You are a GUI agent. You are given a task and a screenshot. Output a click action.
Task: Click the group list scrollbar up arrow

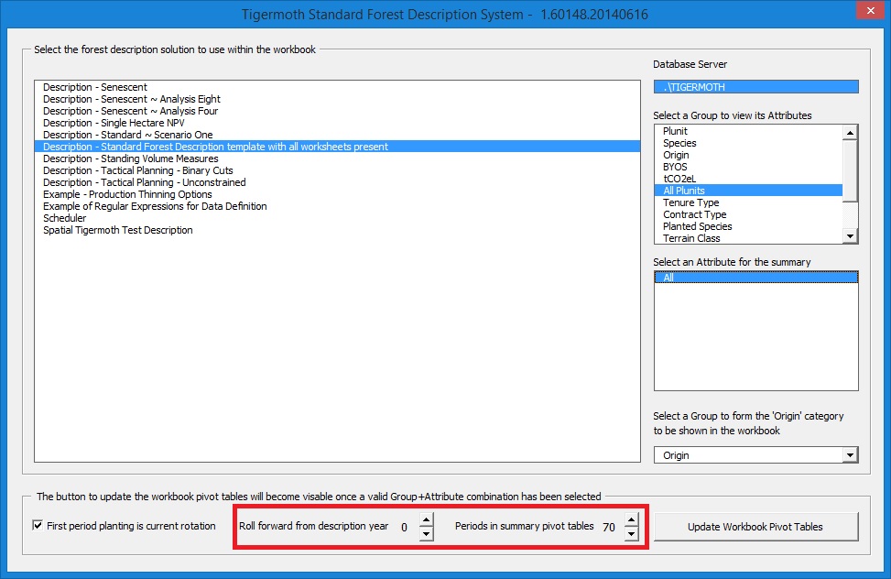click(850, 133)
